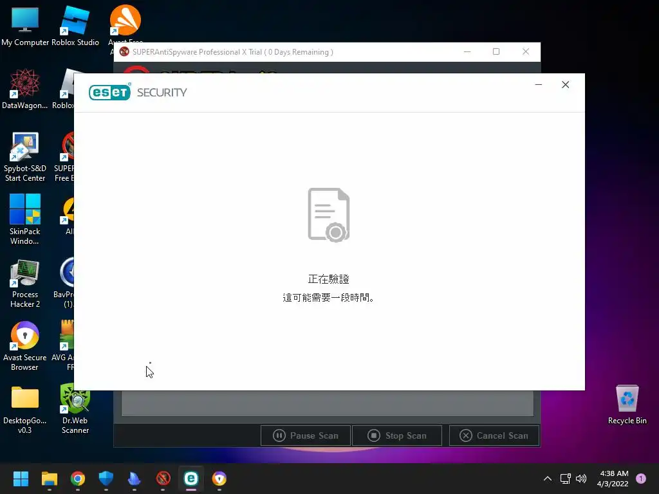This screenshot has height=494, width=659.
Task: Click the SUPERAntiSpyware title bar icon
Action: (124, 51)
